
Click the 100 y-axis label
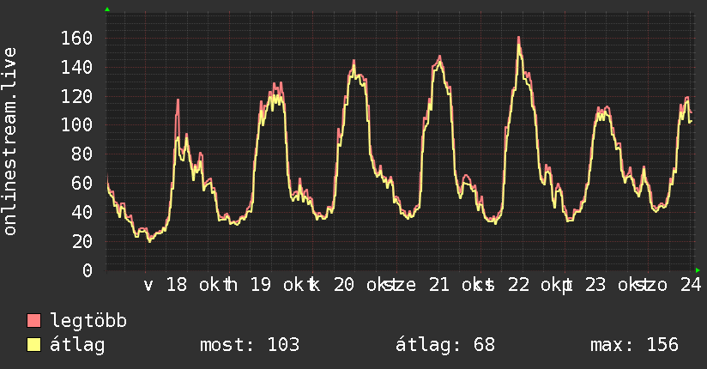tap(76, 125)
